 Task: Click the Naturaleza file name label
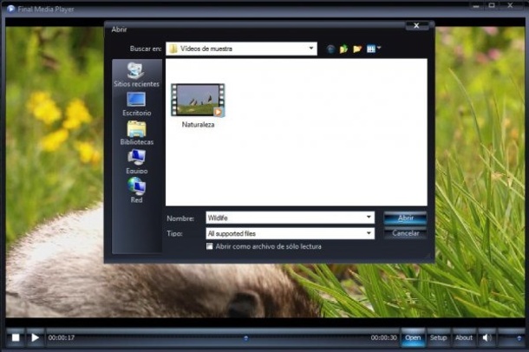198,125
